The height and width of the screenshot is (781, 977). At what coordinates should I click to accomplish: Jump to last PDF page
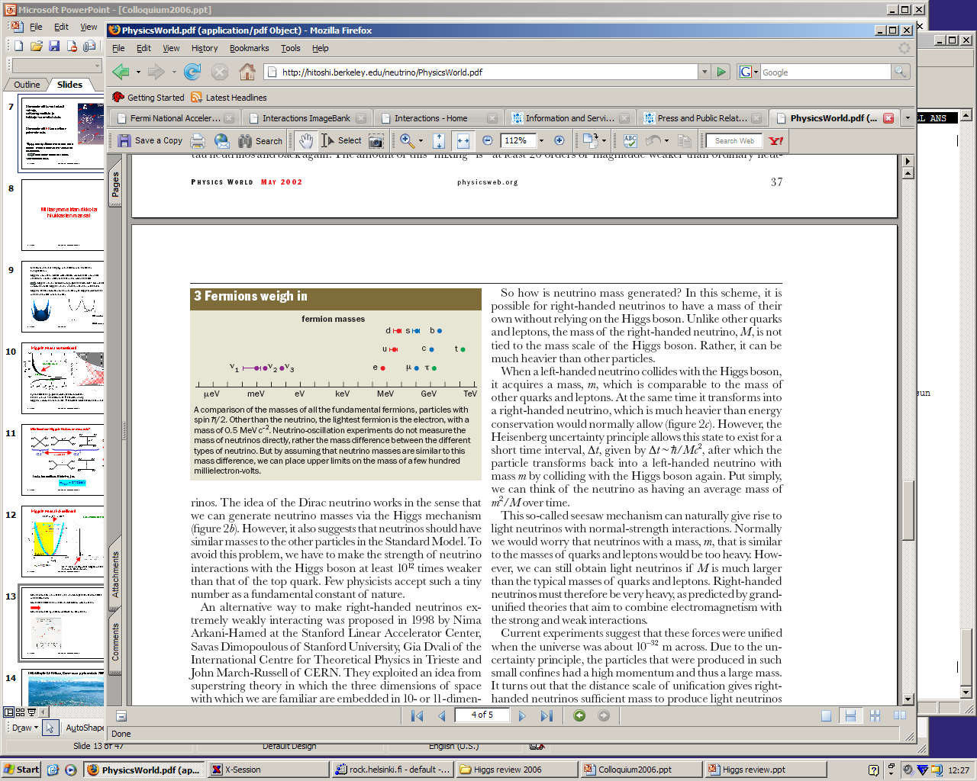coord(547,715)
